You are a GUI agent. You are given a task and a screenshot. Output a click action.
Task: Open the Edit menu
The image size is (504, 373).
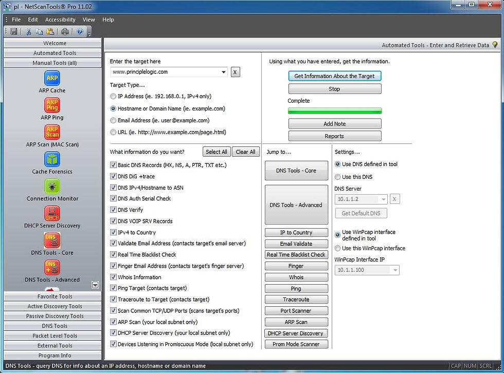tap(33, 20)
